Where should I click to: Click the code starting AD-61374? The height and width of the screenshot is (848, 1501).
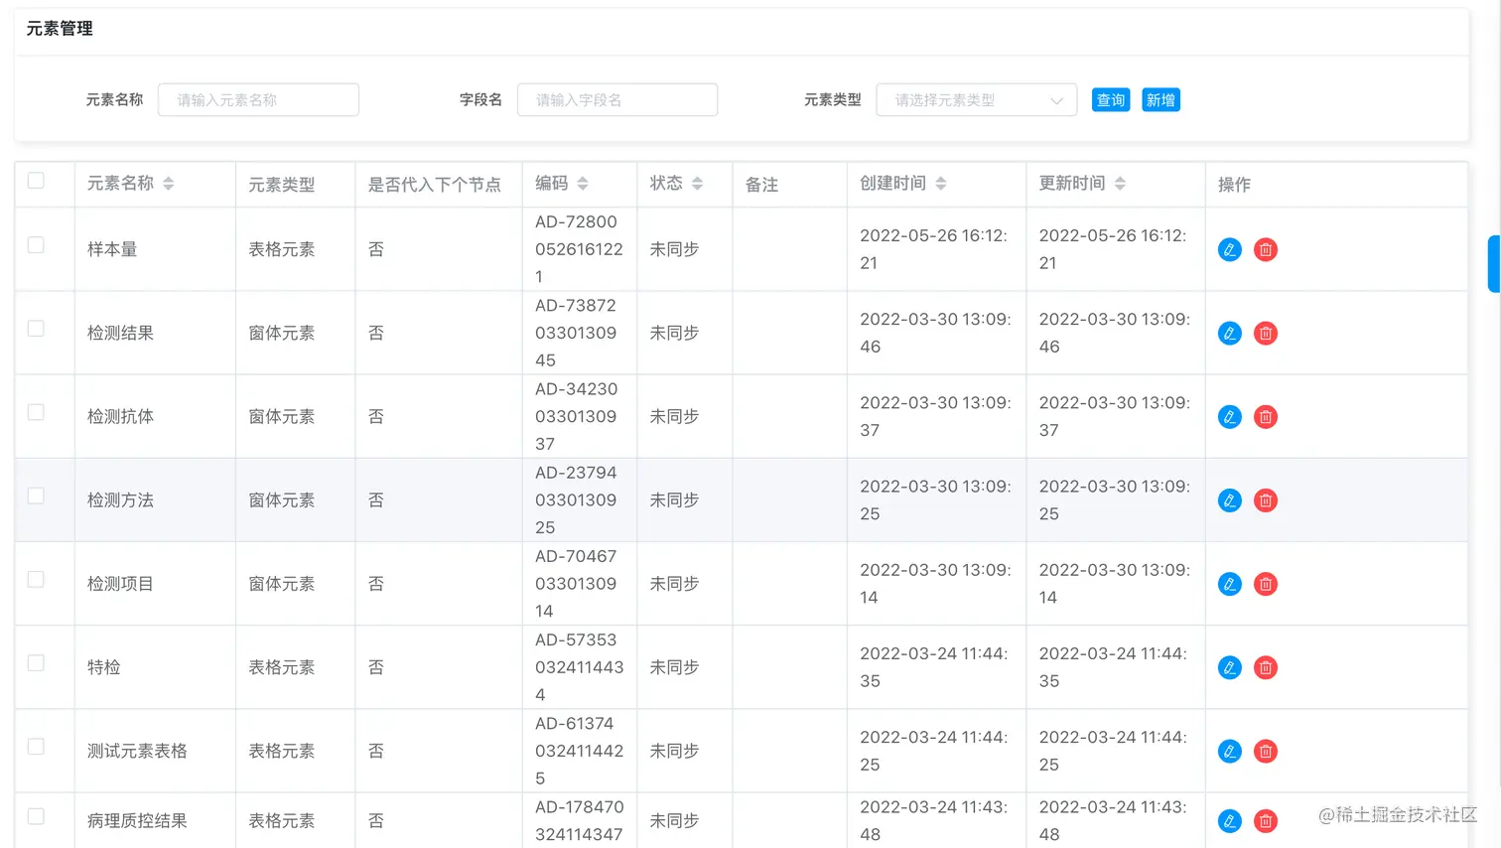tap(579, 751)
